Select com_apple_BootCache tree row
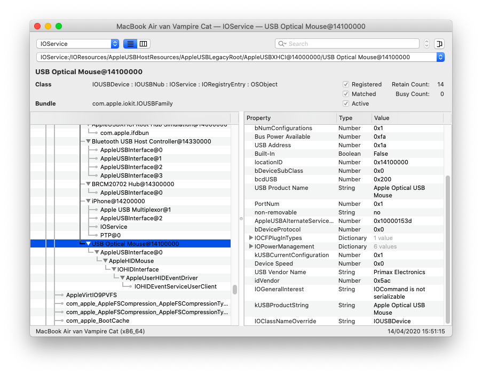 [131, 321]
